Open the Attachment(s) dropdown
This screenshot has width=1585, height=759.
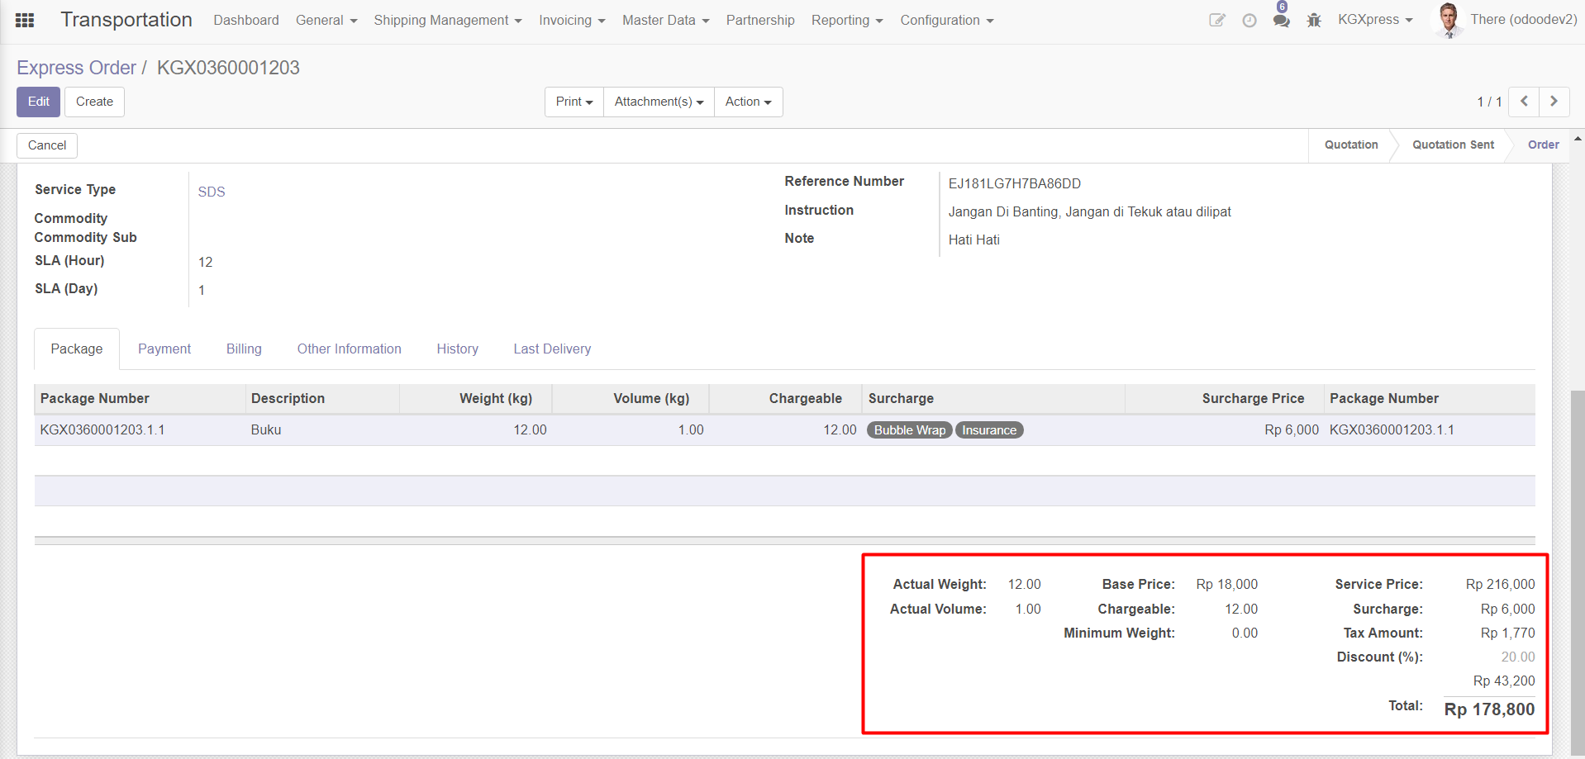pos(659,102)
